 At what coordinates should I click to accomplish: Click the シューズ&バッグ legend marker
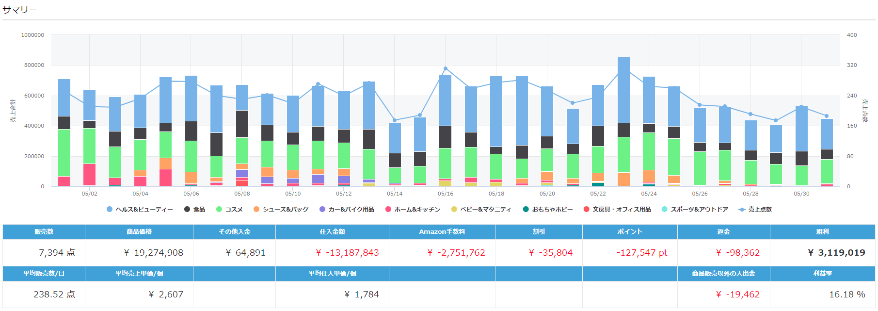(256, 210)
